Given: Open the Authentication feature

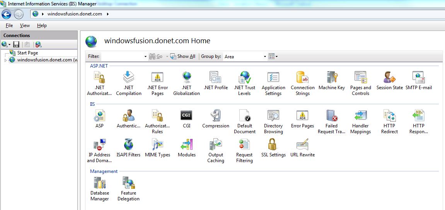Looking at the screenshot, I should pos(129,119).
